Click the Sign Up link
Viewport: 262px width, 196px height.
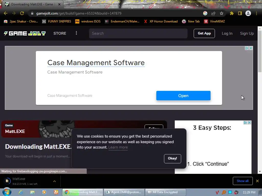(x=247, y=33)
